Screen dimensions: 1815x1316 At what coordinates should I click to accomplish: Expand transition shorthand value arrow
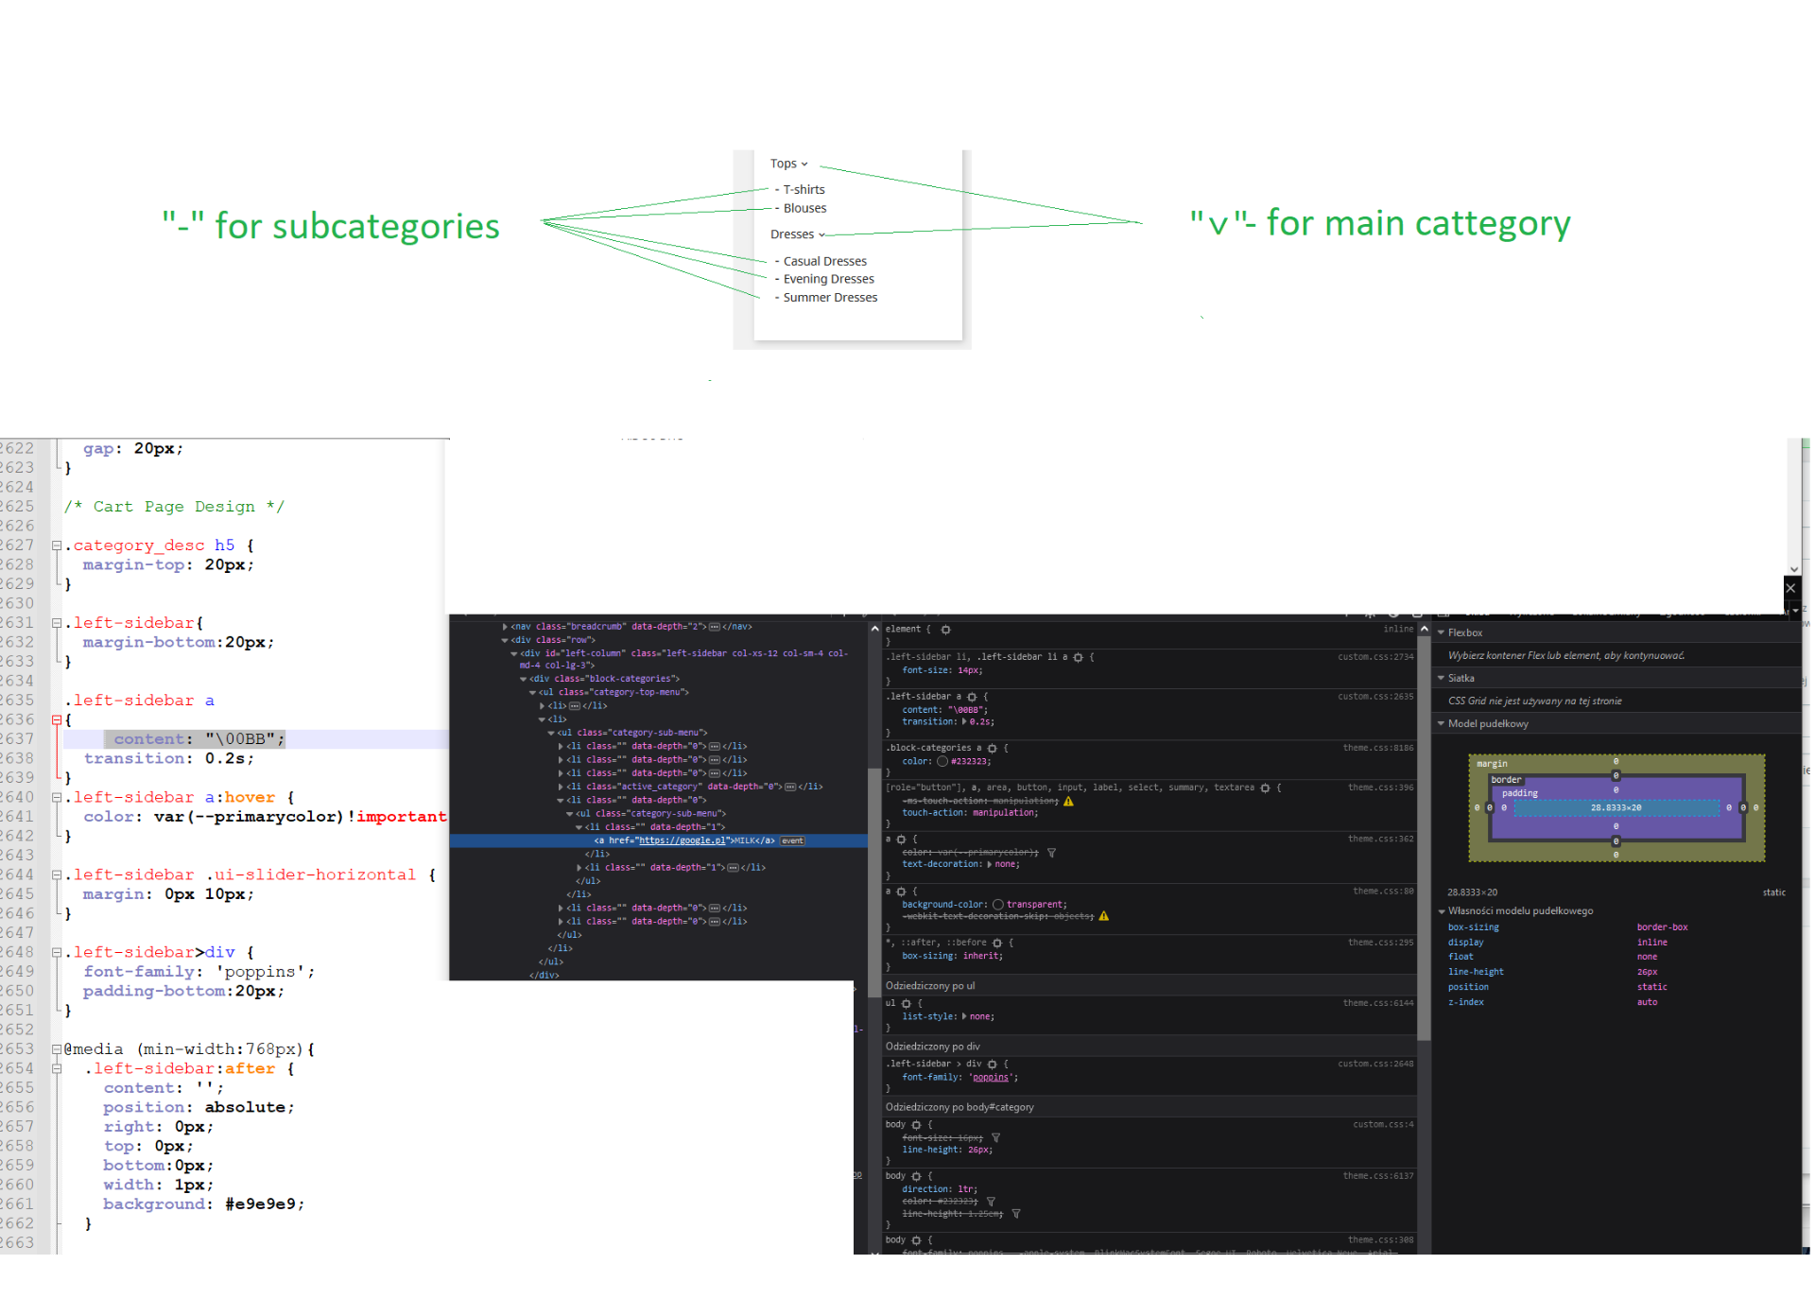(964, 722)
